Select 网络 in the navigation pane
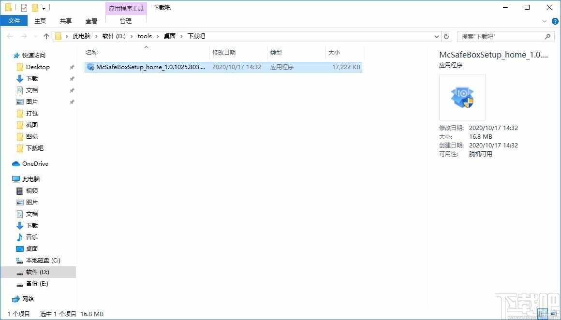This screenshot has height=320, width=561. (28, 299)
